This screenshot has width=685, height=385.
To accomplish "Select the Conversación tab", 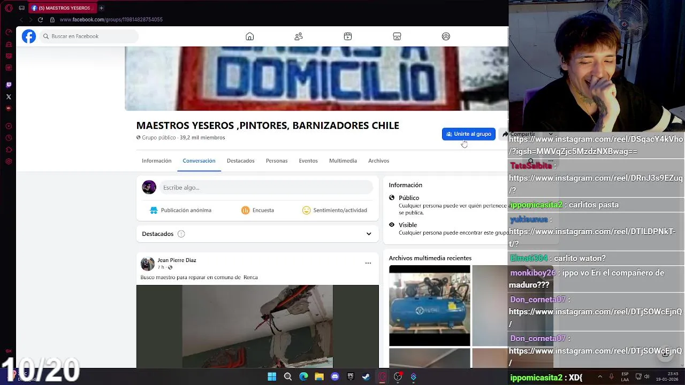I will (199, 160).
